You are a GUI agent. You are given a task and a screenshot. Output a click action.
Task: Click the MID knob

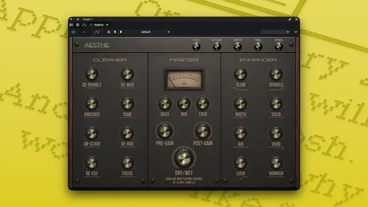pyautogui.click(x=184, y=103)
